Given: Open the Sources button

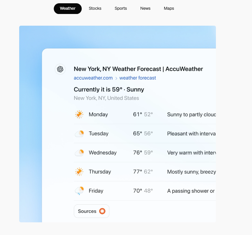Looking at the screenshot, I should pos(92,211).
